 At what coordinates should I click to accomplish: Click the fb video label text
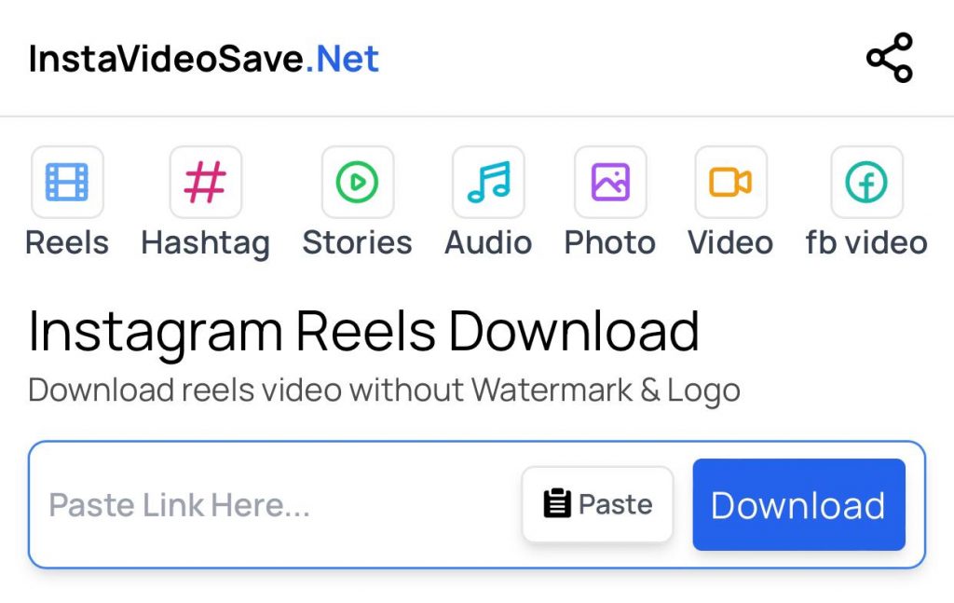(x=865, y=243)
